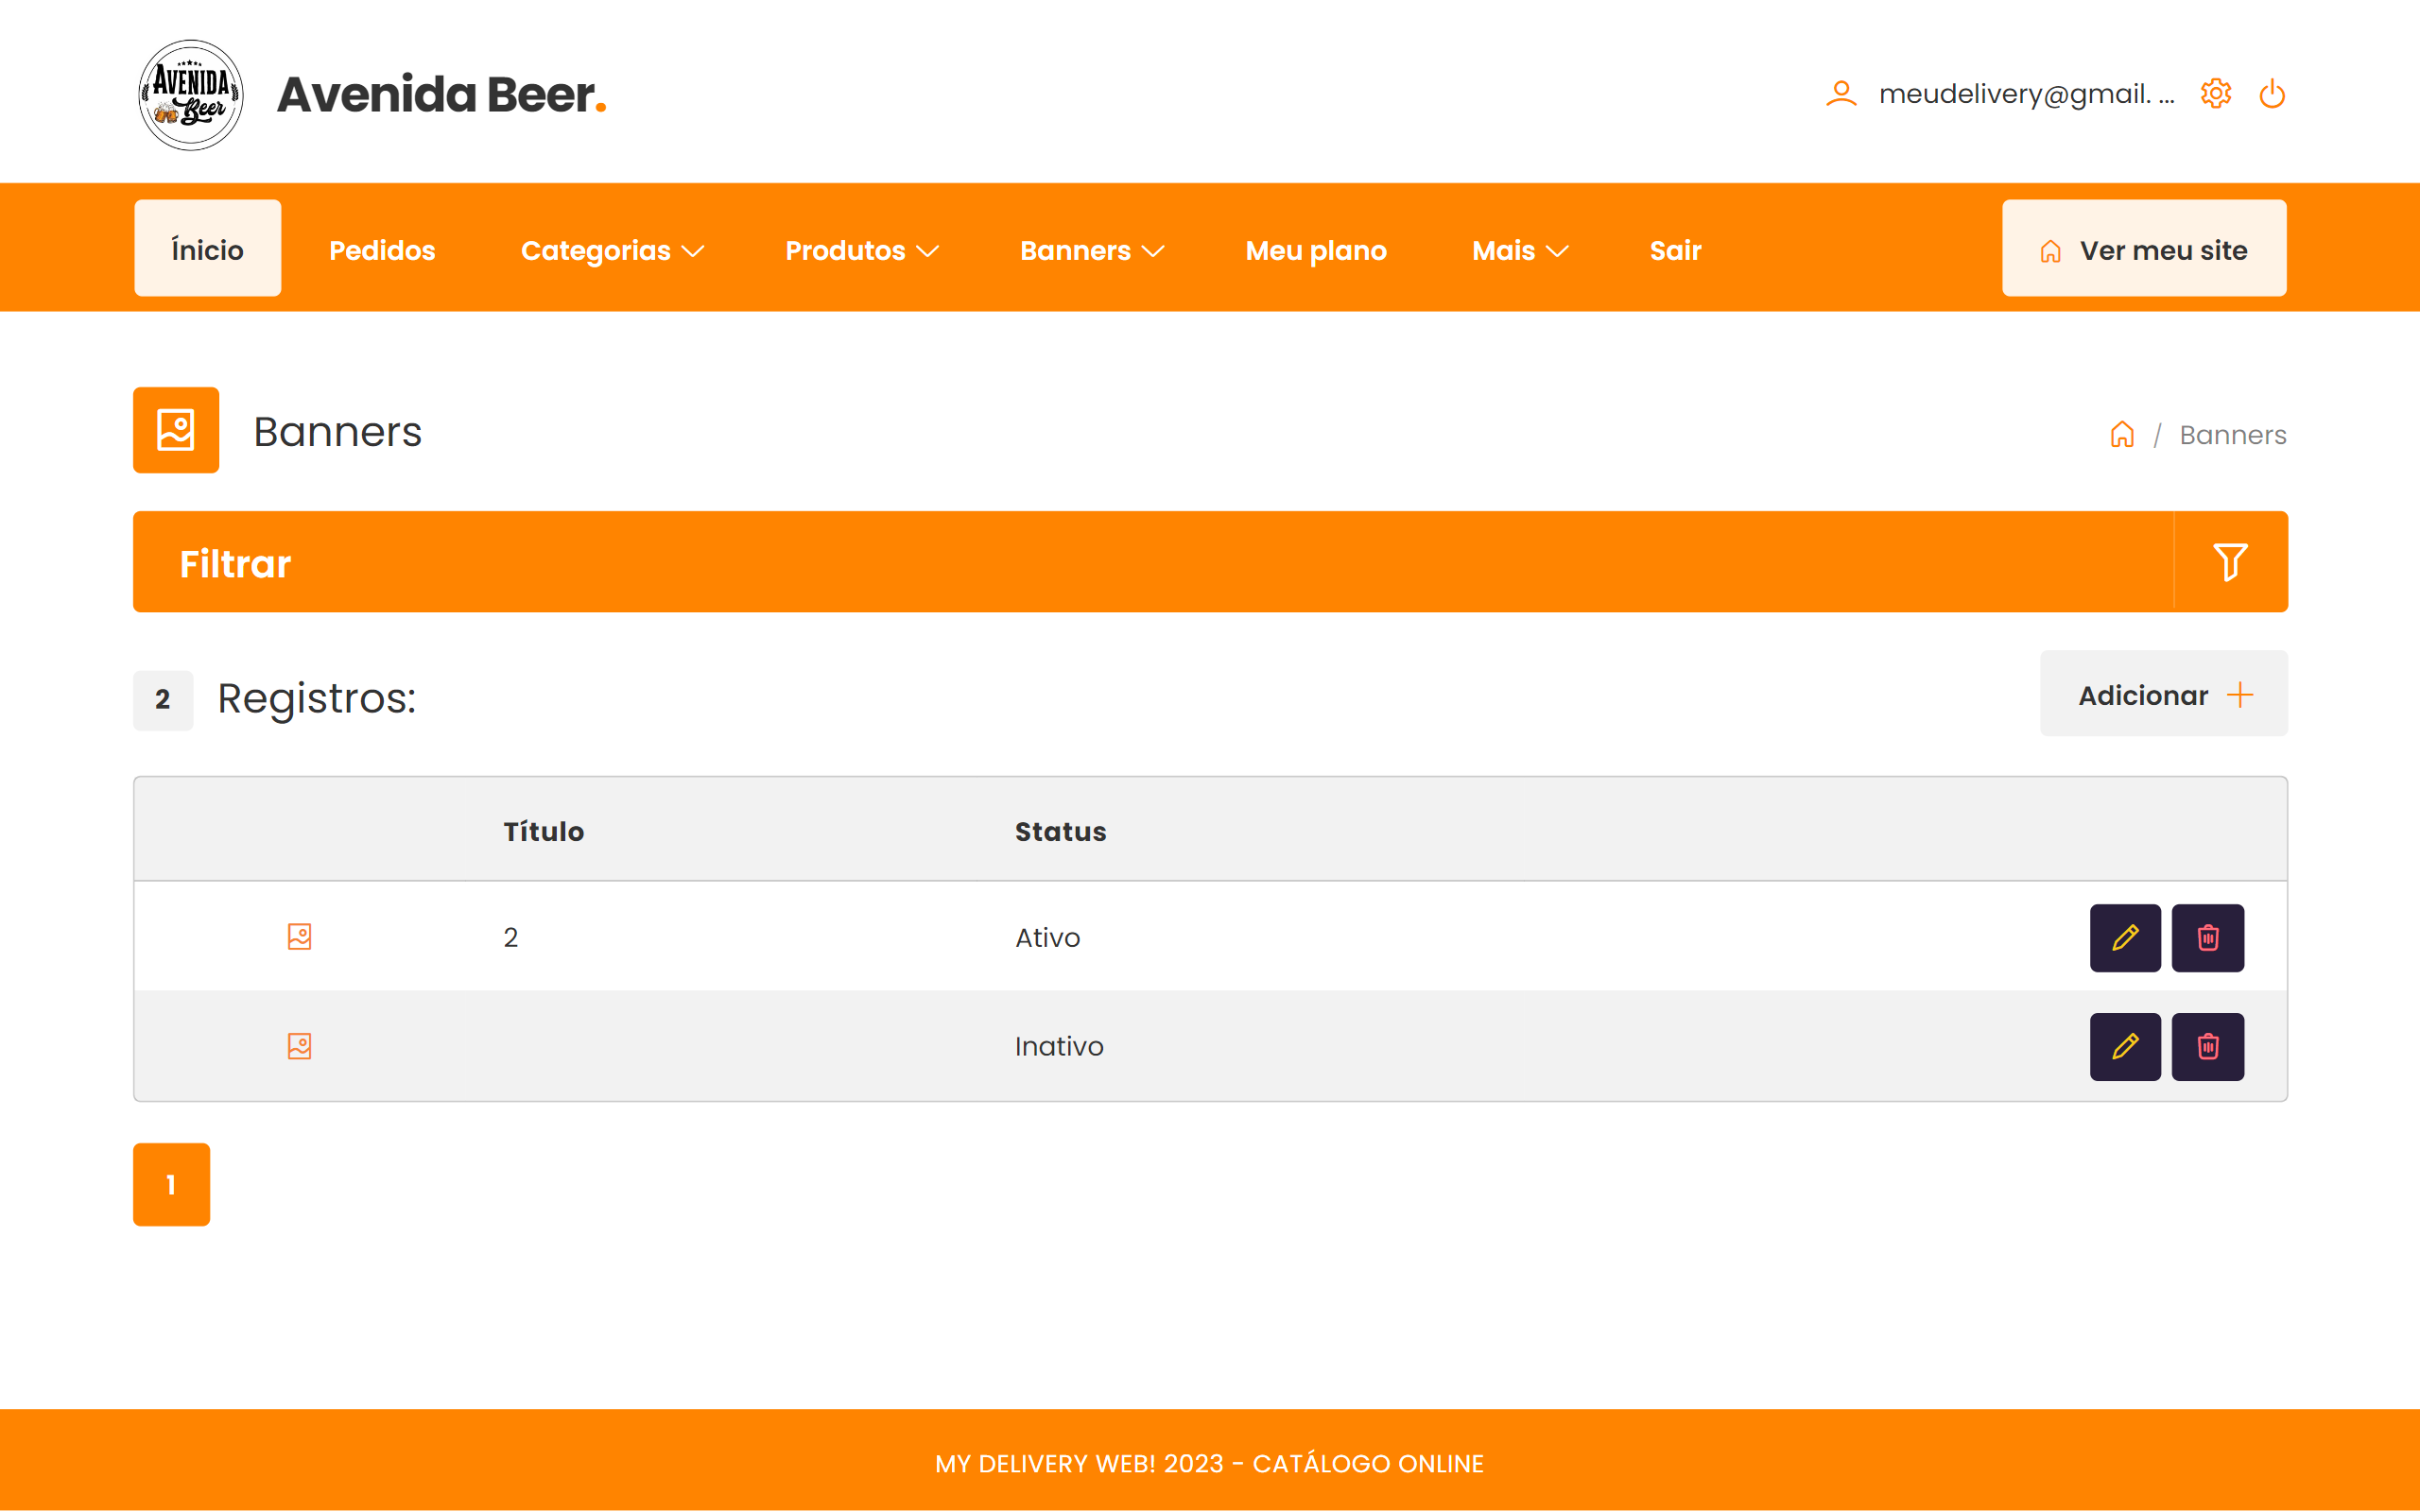This screenshot has height=1512, width=2420.
Task: Edit the Ativo banner with pencil icon
Action: tap(2125, 938)
